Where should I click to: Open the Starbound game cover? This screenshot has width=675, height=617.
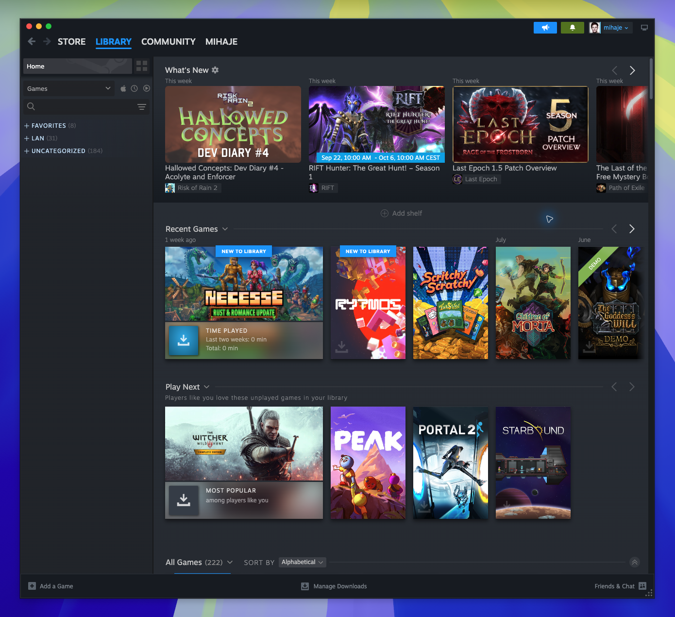(533, 463)
